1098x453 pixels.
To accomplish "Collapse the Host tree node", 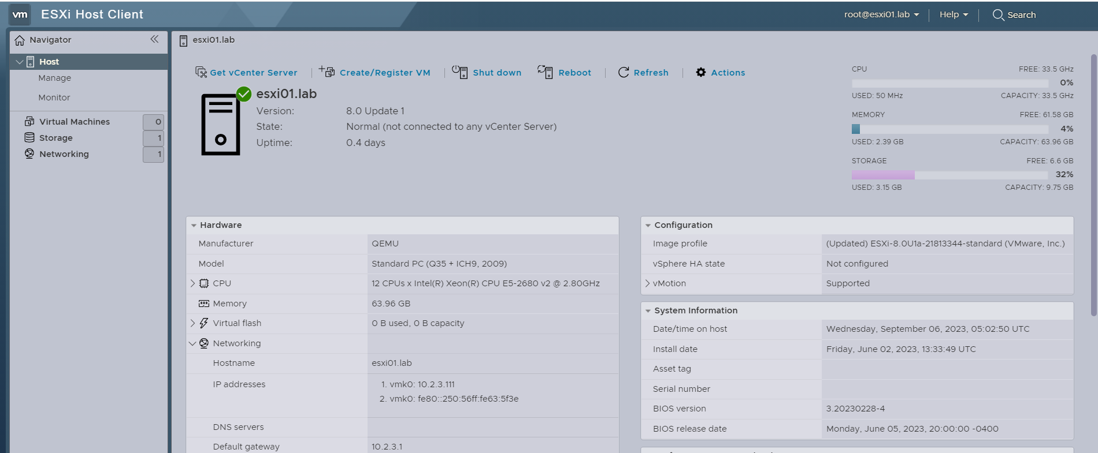I will [x=20, y=62].
